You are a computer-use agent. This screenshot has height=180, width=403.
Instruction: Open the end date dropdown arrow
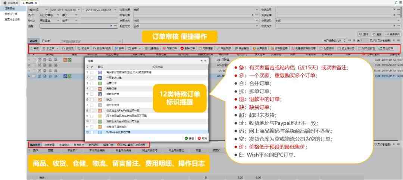pyautogui.click(x=115, y=10)
